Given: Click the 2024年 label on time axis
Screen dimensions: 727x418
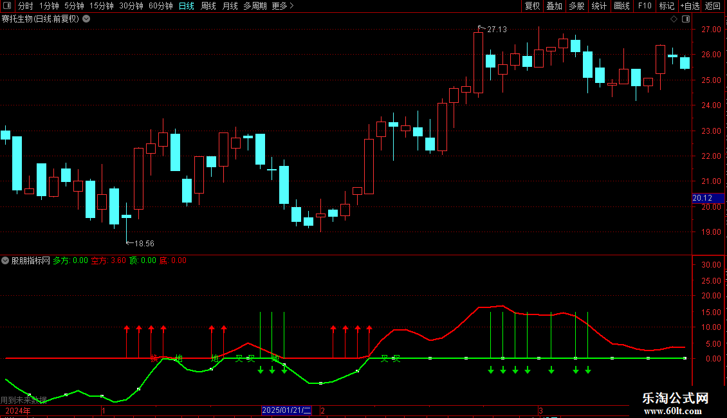Looking at the screenshot, I should (18, 410).
